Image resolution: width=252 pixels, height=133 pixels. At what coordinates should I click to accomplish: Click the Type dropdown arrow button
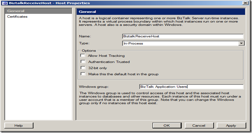point(241,43)
